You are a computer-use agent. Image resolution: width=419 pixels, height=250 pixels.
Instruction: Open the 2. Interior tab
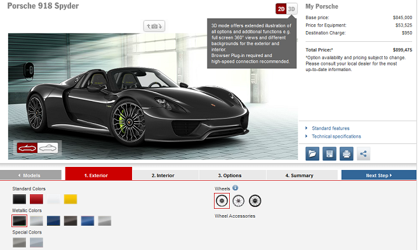coord(163,175)
